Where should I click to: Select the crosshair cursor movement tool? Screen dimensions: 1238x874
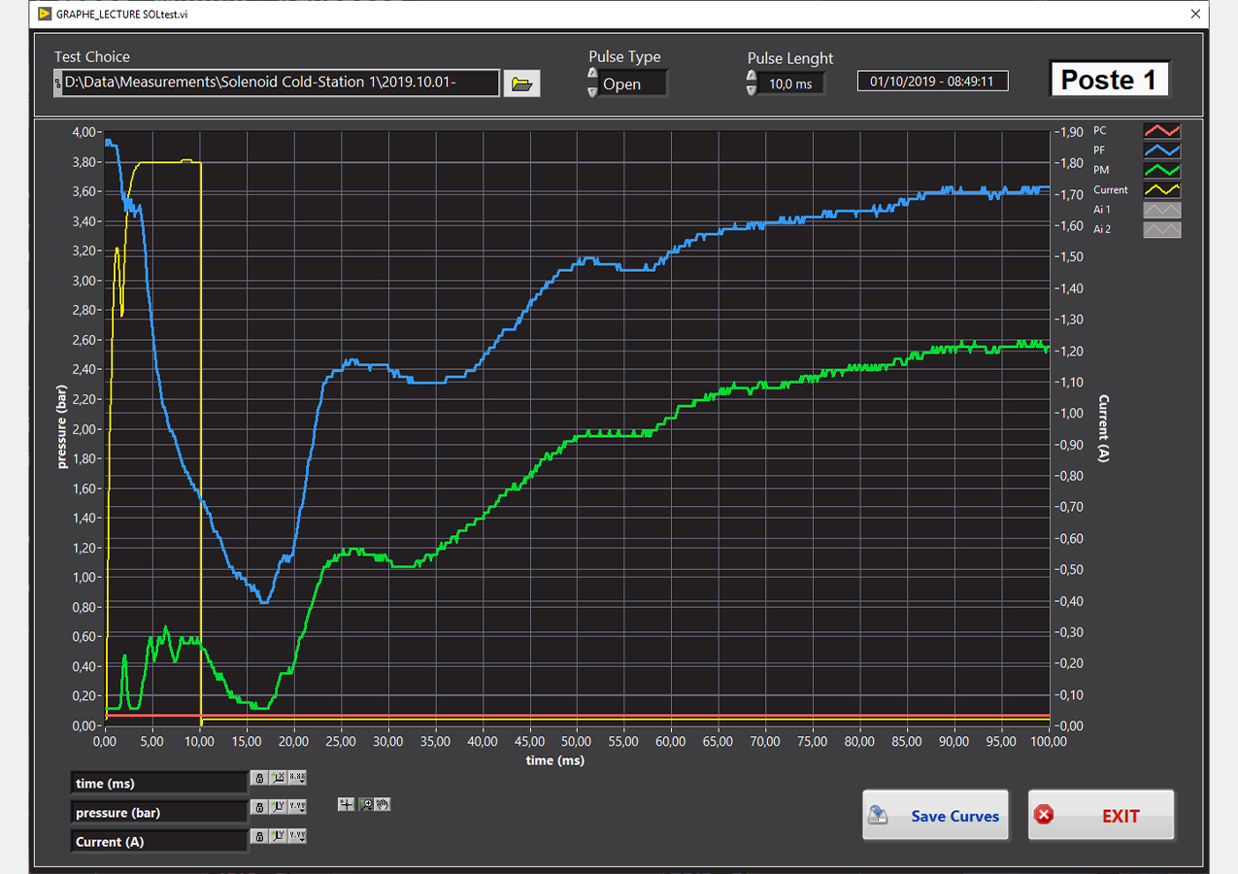[346, 804]
